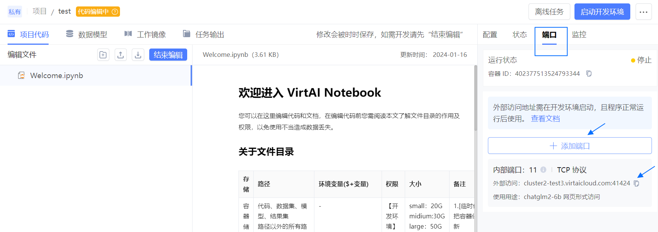This screenshot has height=232, width=658.
Task: Open the 查看文档 link
Action: 545,119
